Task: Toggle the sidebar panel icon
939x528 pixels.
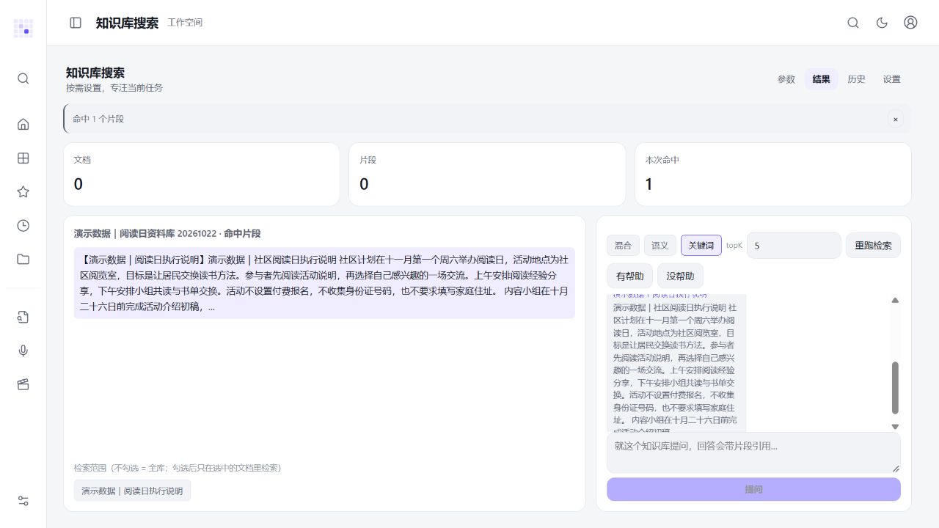Action: (x=76, y=23)
